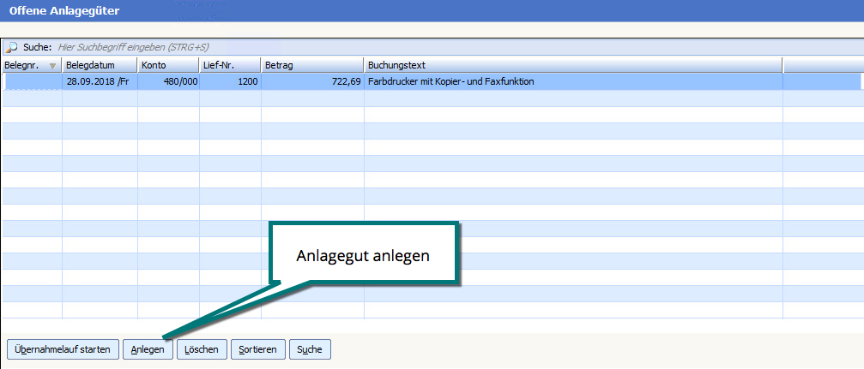Click the Buchungstext column header

(572, 65)
